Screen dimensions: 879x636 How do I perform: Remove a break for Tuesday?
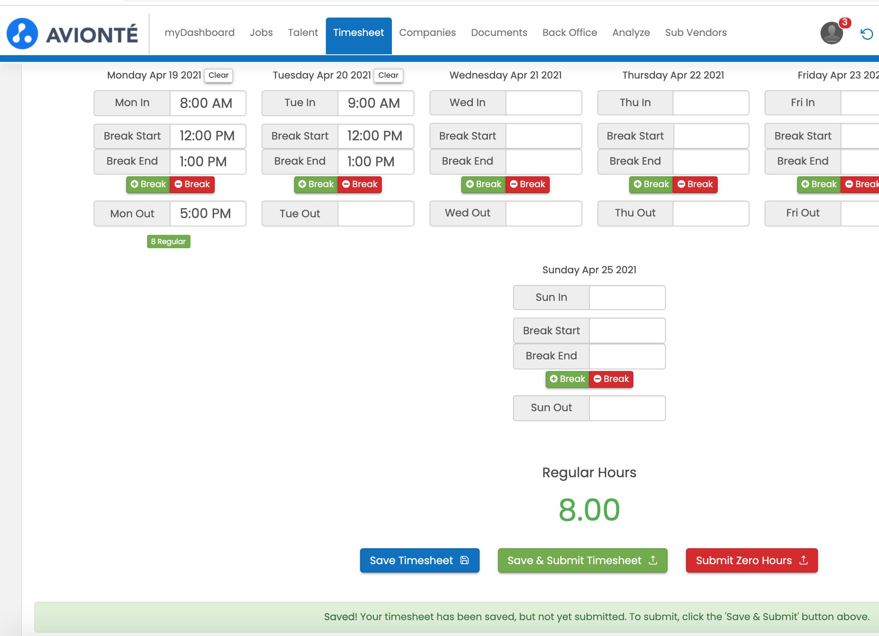pos(360,184)
